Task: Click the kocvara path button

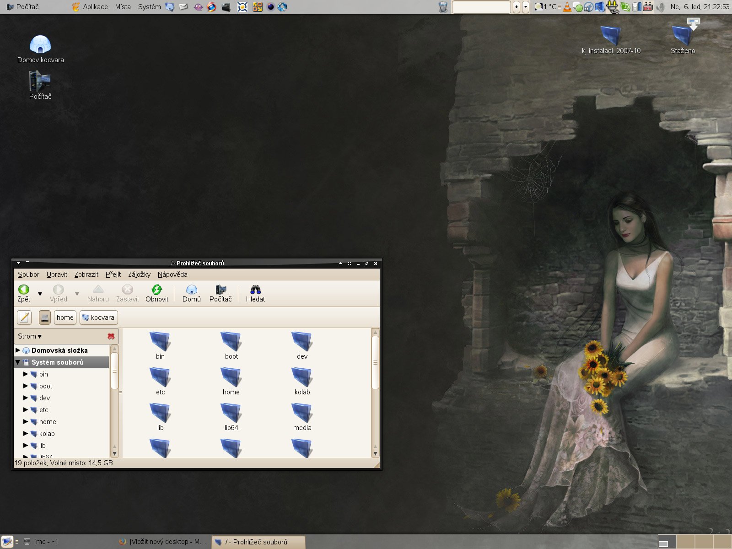Action: coord(99,317)
